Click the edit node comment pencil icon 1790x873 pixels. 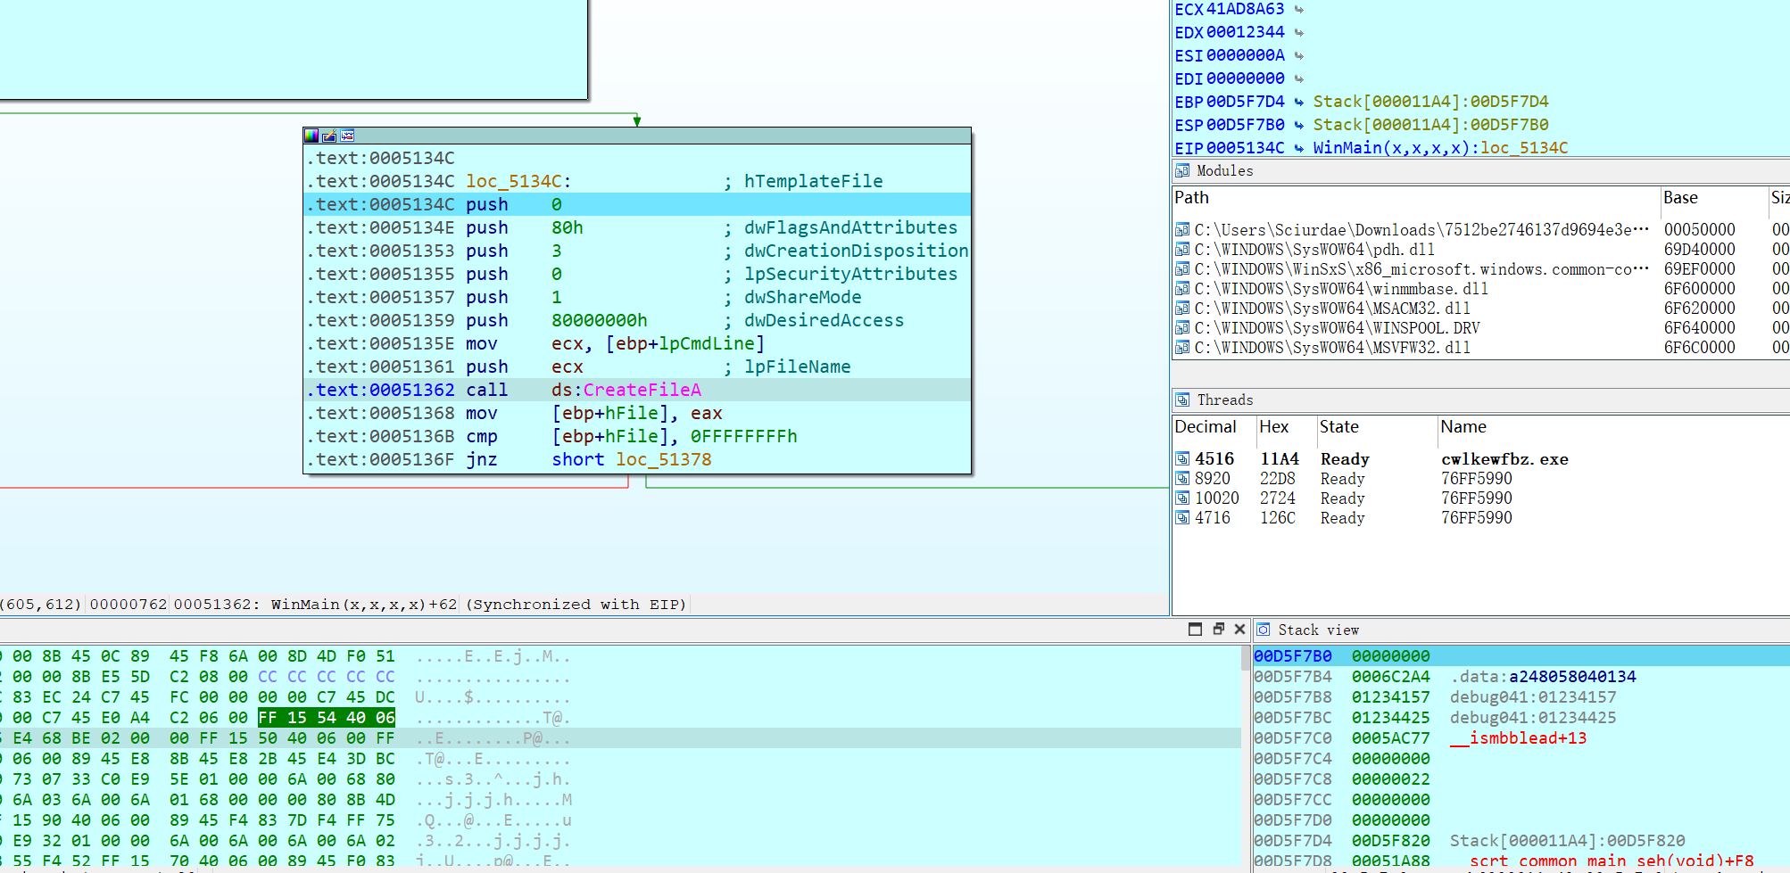(x=329, y=136)
